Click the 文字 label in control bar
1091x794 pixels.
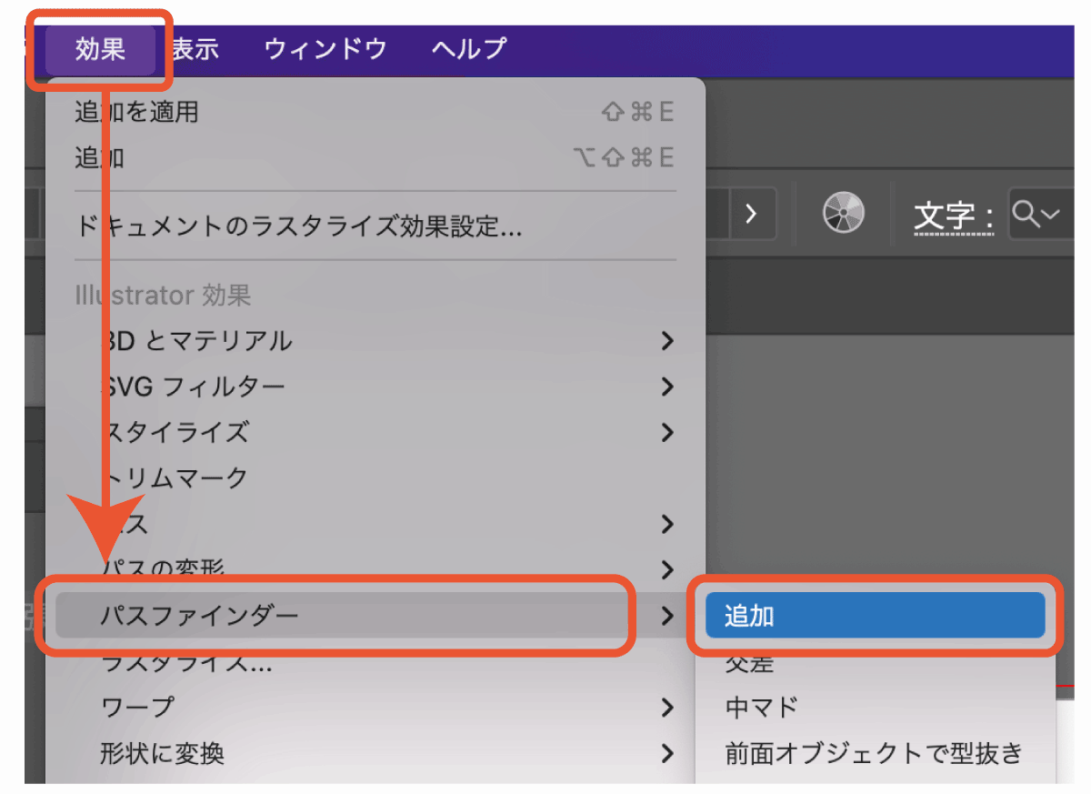point(954,216)
